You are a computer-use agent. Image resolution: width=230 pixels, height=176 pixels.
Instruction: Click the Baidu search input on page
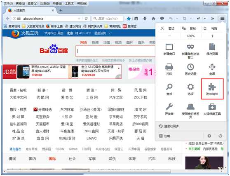(115, 51)
